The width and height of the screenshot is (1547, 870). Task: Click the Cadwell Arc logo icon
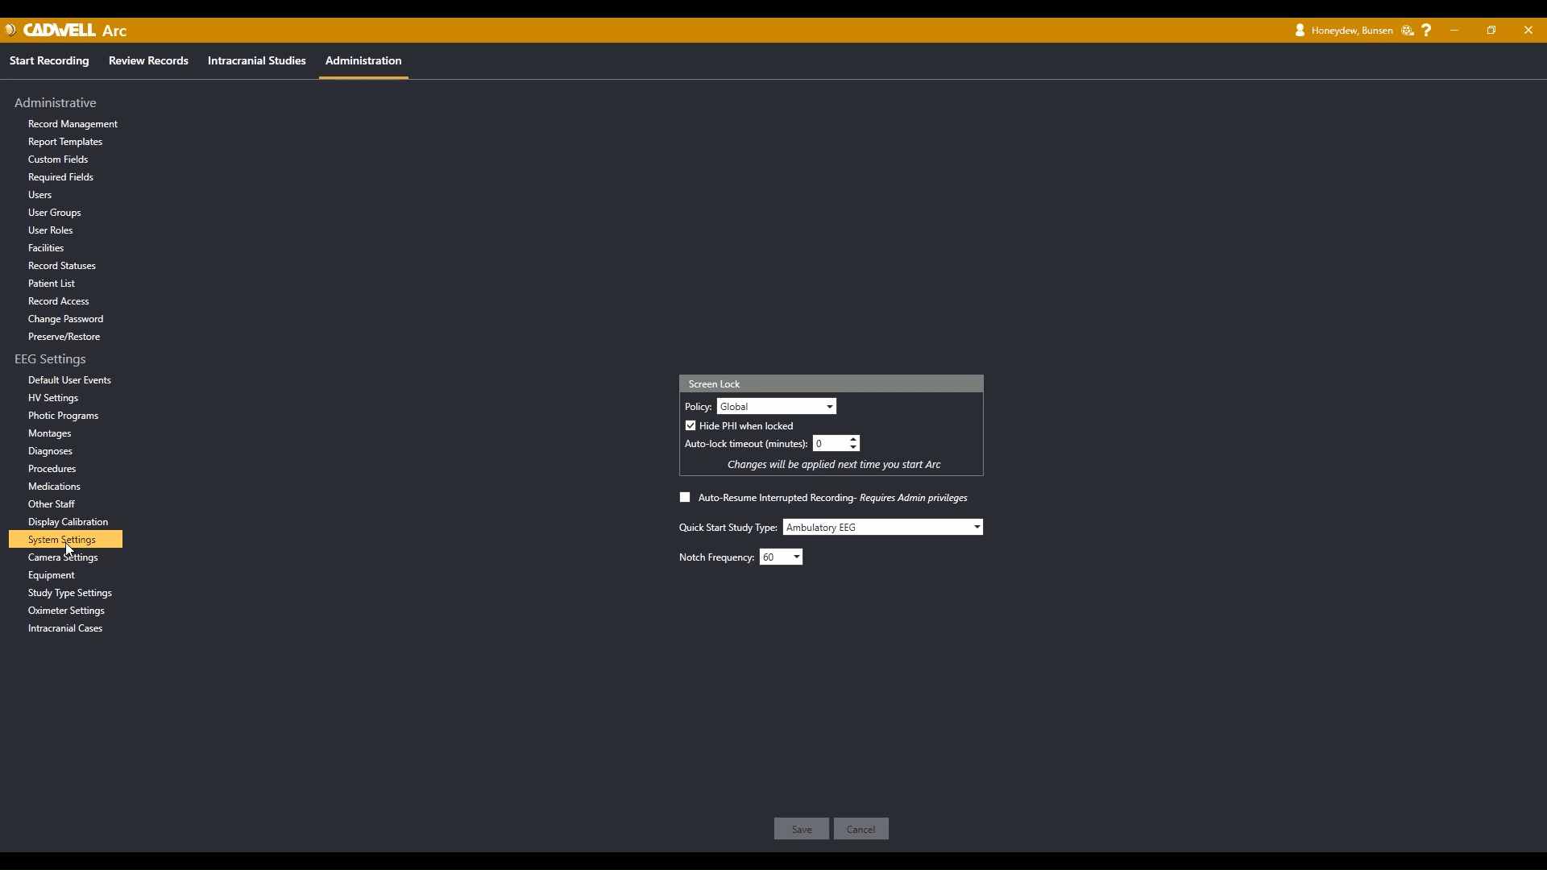click(10, 30)
